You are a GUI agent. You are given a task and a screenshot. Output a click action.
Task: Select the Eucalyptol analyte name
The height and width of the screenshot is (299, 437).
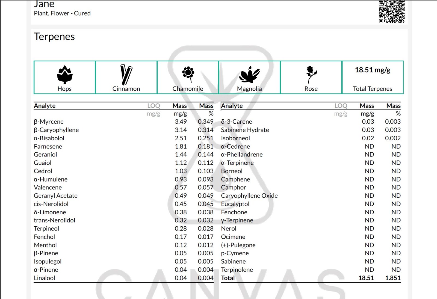pos(235,204)
